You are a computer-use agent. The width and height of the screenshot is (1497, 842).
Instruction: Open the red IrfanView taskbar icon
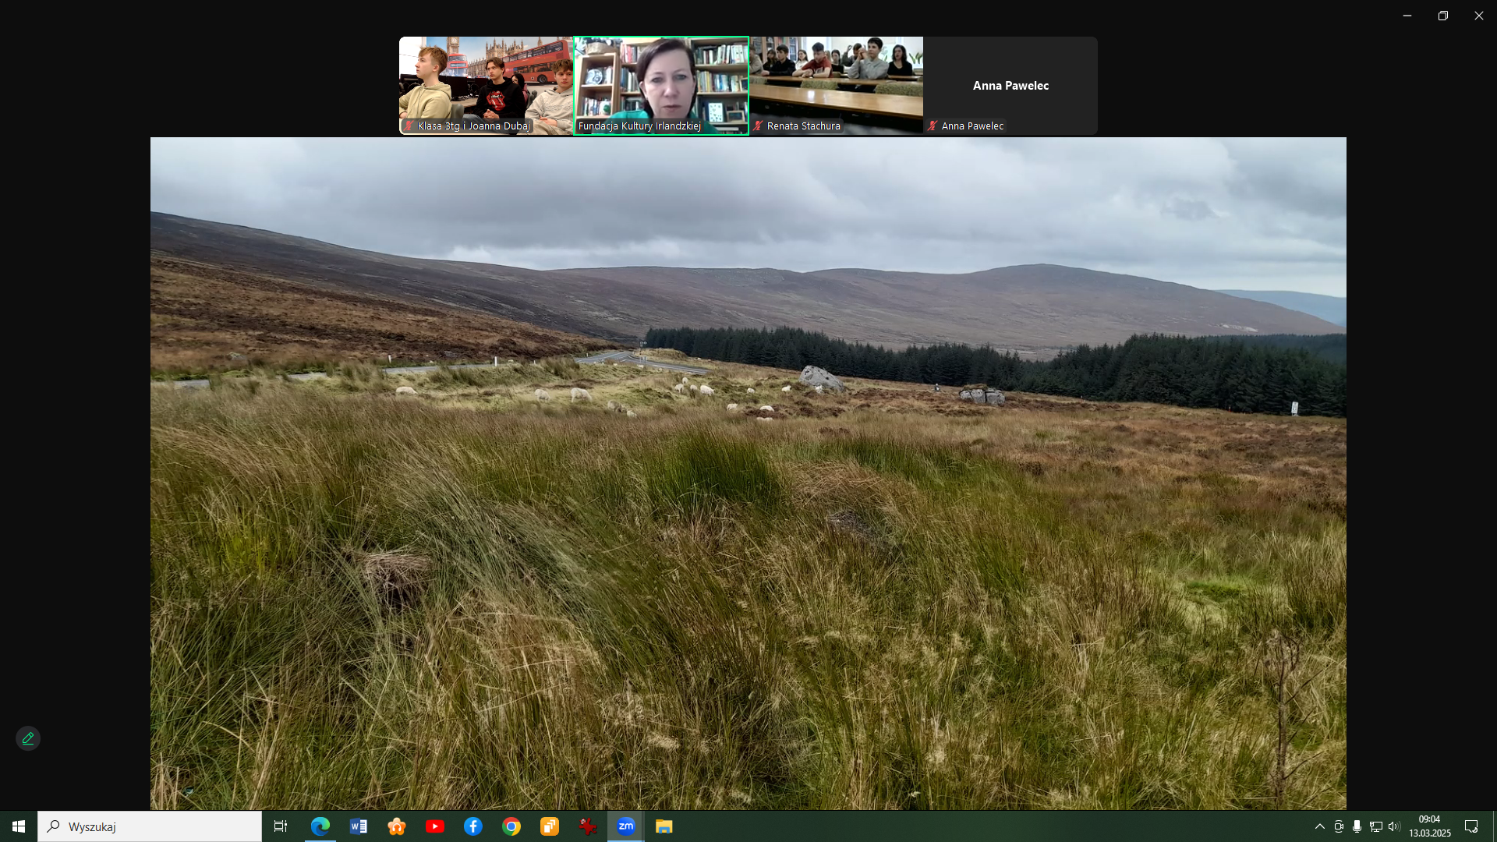588,826
